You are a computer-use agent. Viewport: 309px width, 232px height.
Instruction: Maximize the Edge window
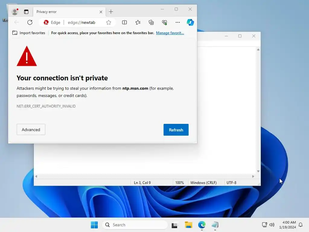pyautogui.click(x=176, y=9)
